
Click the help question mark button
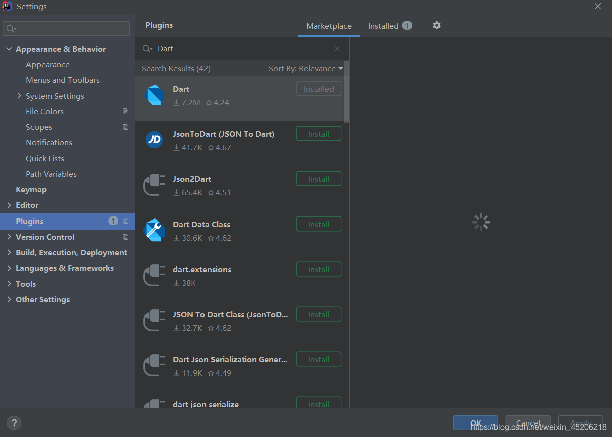coord(14,423)
